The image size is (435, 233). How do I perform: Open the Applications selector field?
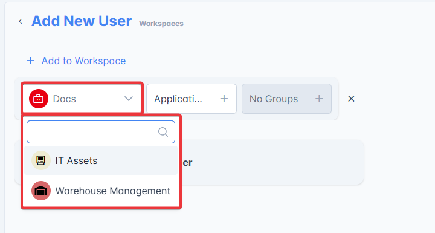point(192,99)
